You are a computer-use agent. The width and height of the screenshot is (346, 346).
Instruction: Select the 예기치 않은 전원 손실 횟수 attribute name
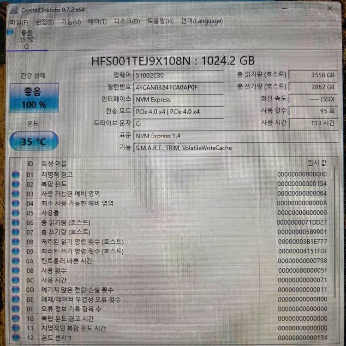click(x=78, y=290)
